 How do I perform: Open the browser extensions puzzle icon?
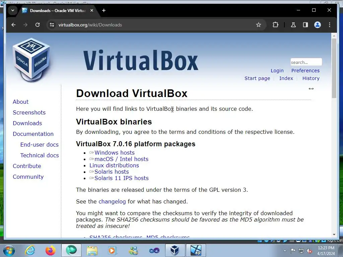pyautogui.click(x=275, y=25)
